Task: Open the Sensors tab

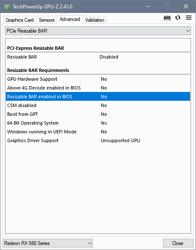Action: [x=46, y=20]
